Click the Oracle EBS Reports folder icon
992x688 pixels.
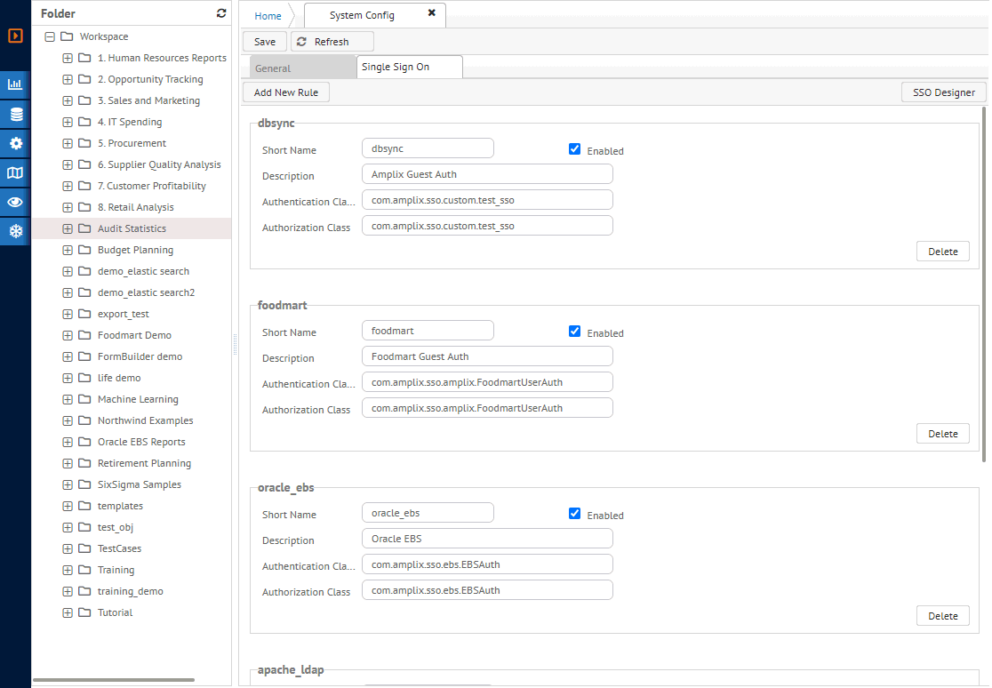click(x=84, y=442)
